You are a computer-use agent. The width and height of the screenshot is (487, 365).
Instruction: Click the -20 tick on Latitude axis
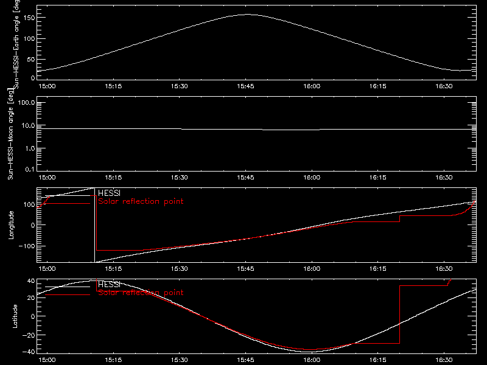(29, 335)
